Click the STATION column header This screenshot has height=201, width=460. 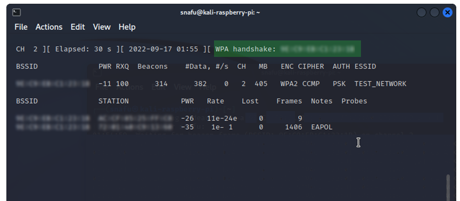click(113, 102)
